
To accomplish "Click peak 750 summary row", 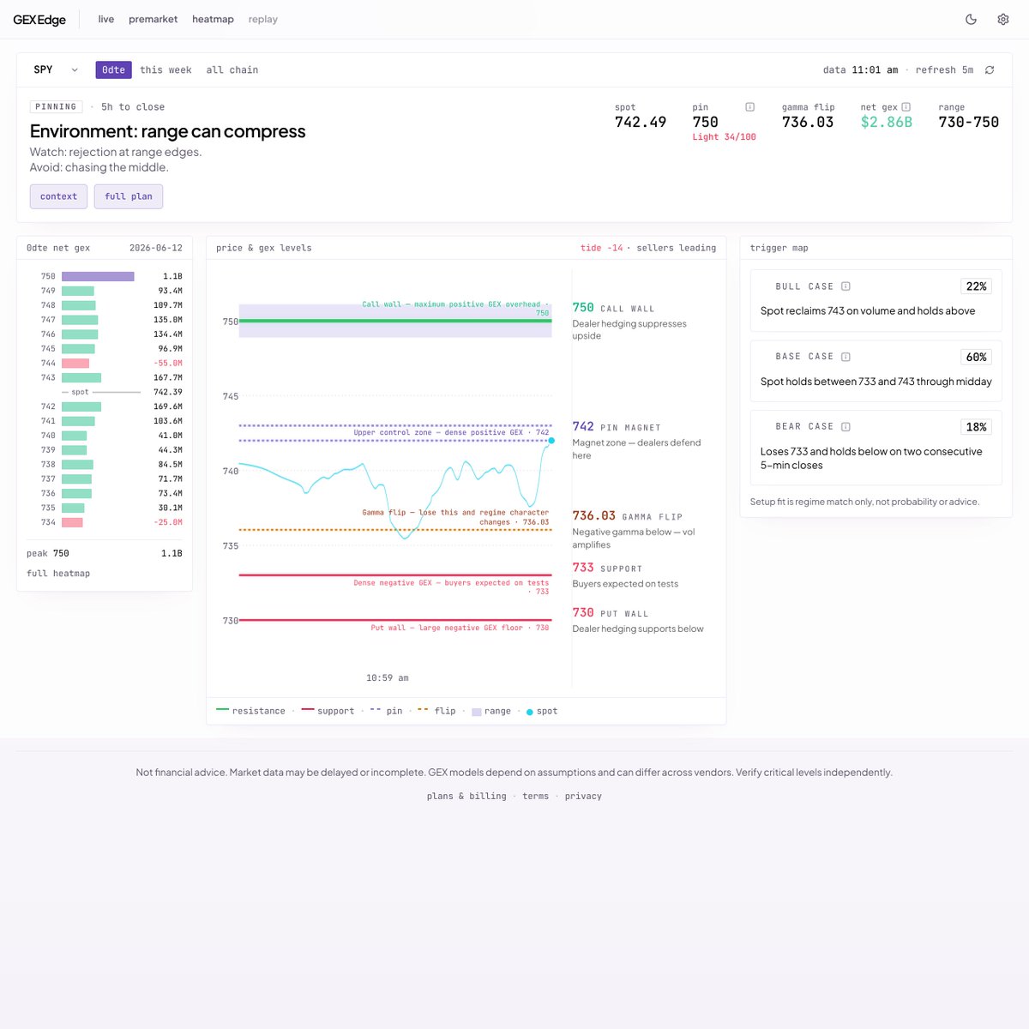I will [x=105, y=553].
